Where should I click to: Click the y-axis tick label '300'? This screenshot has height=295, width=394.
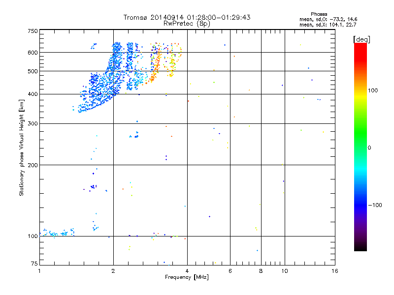(33, 124)
